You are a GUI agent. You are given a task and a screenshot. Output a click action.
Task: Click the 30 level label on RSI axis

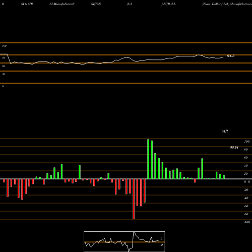point(4,74)
